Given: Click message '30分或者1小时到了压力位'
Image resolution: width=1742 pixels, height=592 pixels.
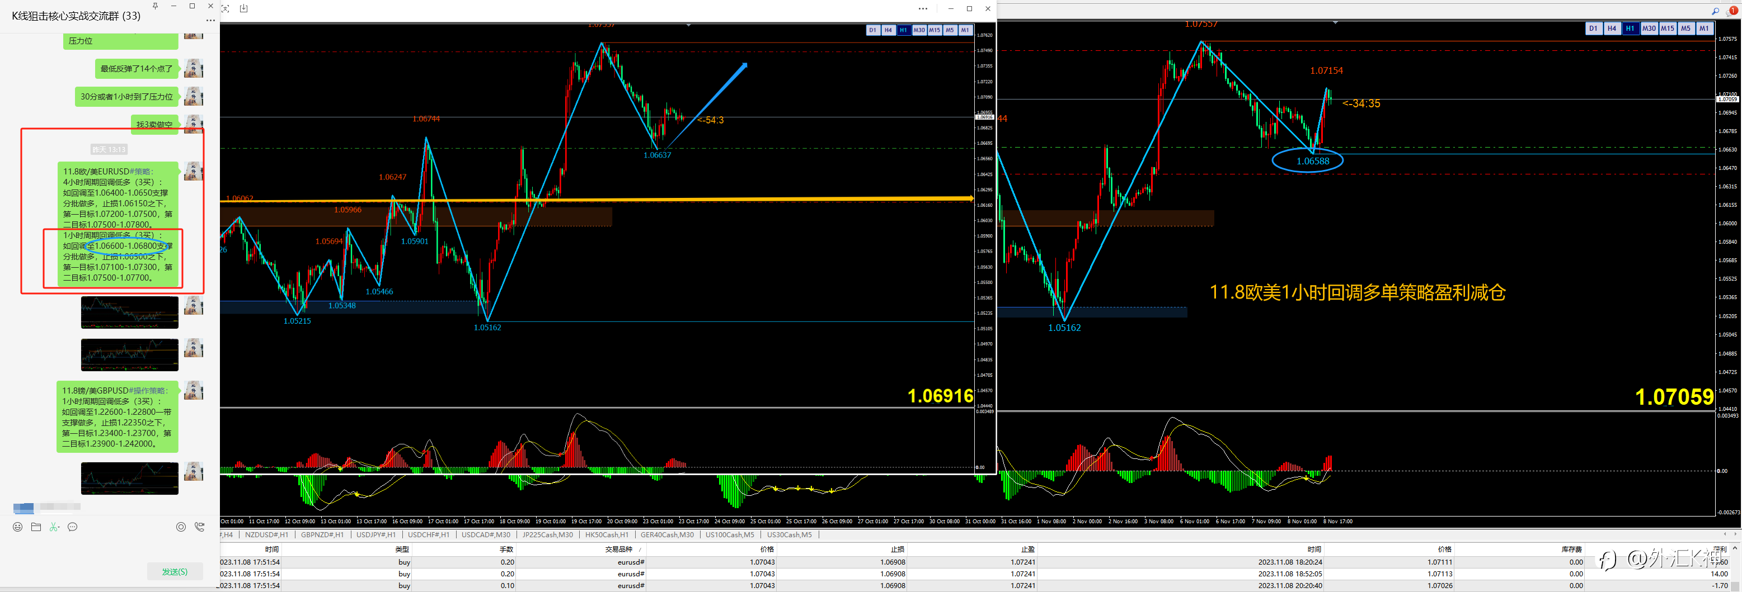Looking at the screenshot, I should coord(127,97).
